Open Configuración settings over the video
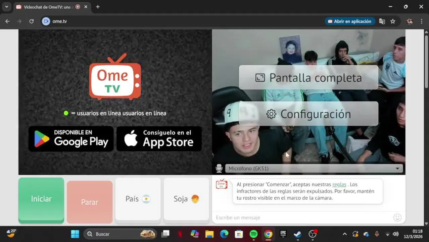The image size is (429, 242). [x=308, y=114]
